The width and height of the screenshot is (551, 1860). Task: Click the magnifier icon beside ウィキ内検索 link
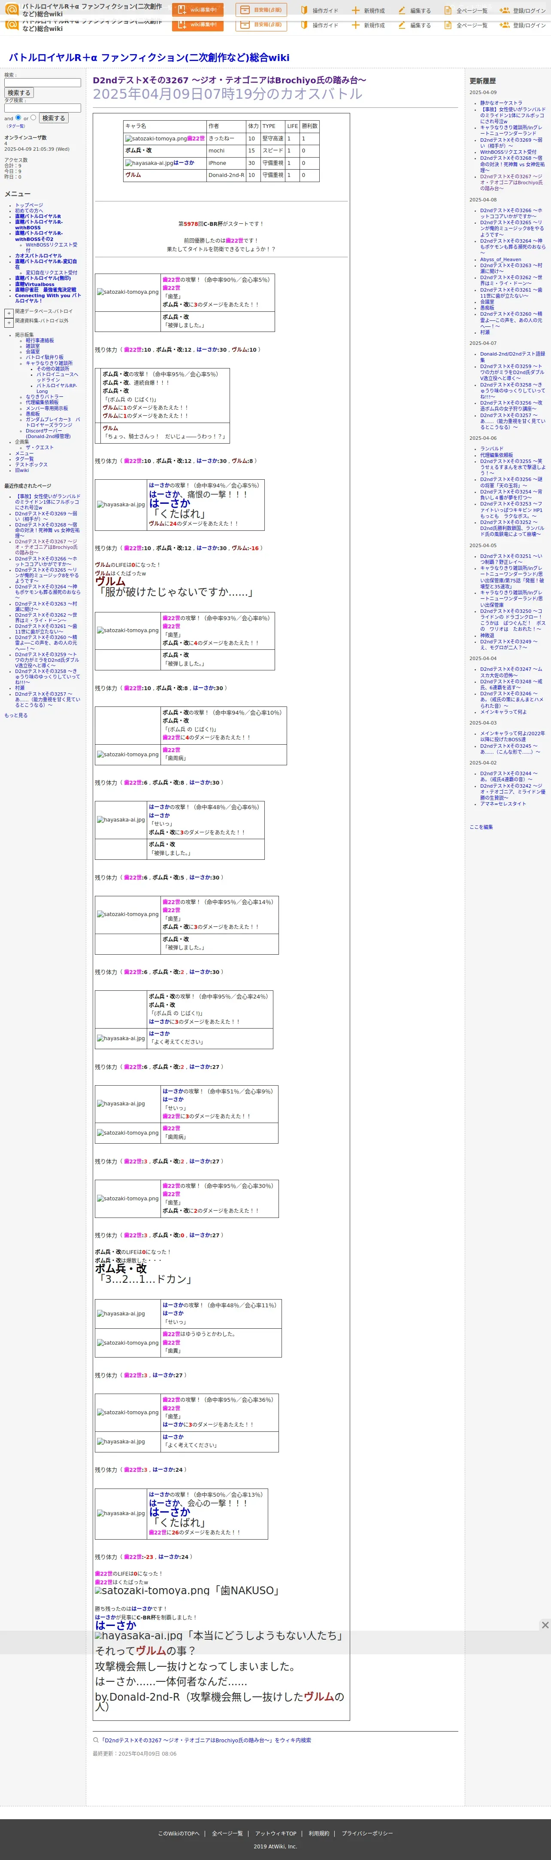point(96,1739)
